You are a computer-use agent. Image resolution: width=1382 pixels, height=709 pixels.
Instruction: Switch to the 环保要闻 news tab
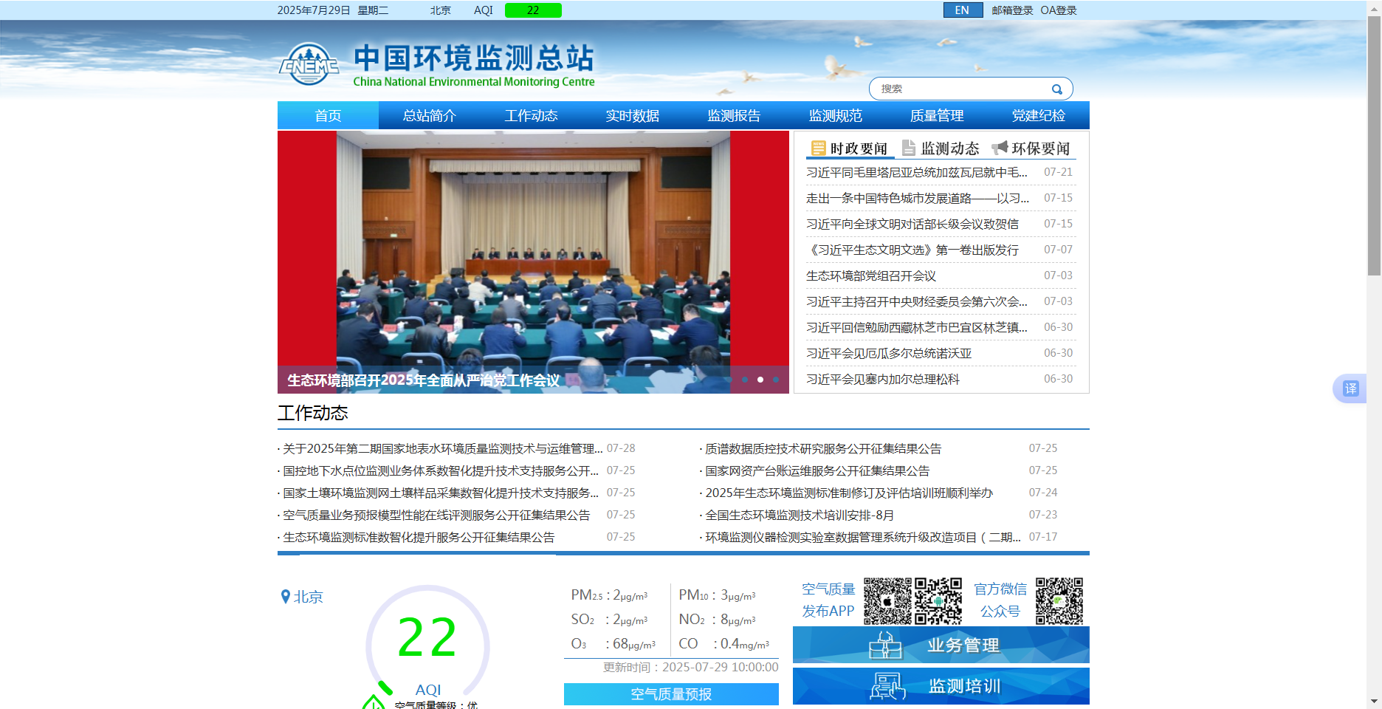pyautogui.click(x=1031, y=148)
